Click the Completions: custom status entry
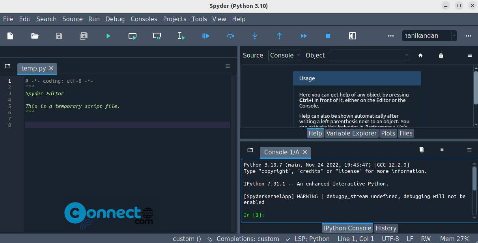Image resolution: width=478 pixels, height=243 pixels. 243,239
